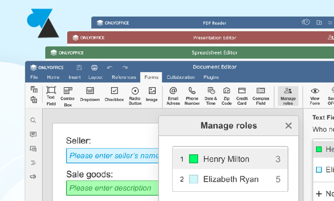The image size is (334, 201).
Task: Click the Paste icon in ribbon
Action: (34, 100)
